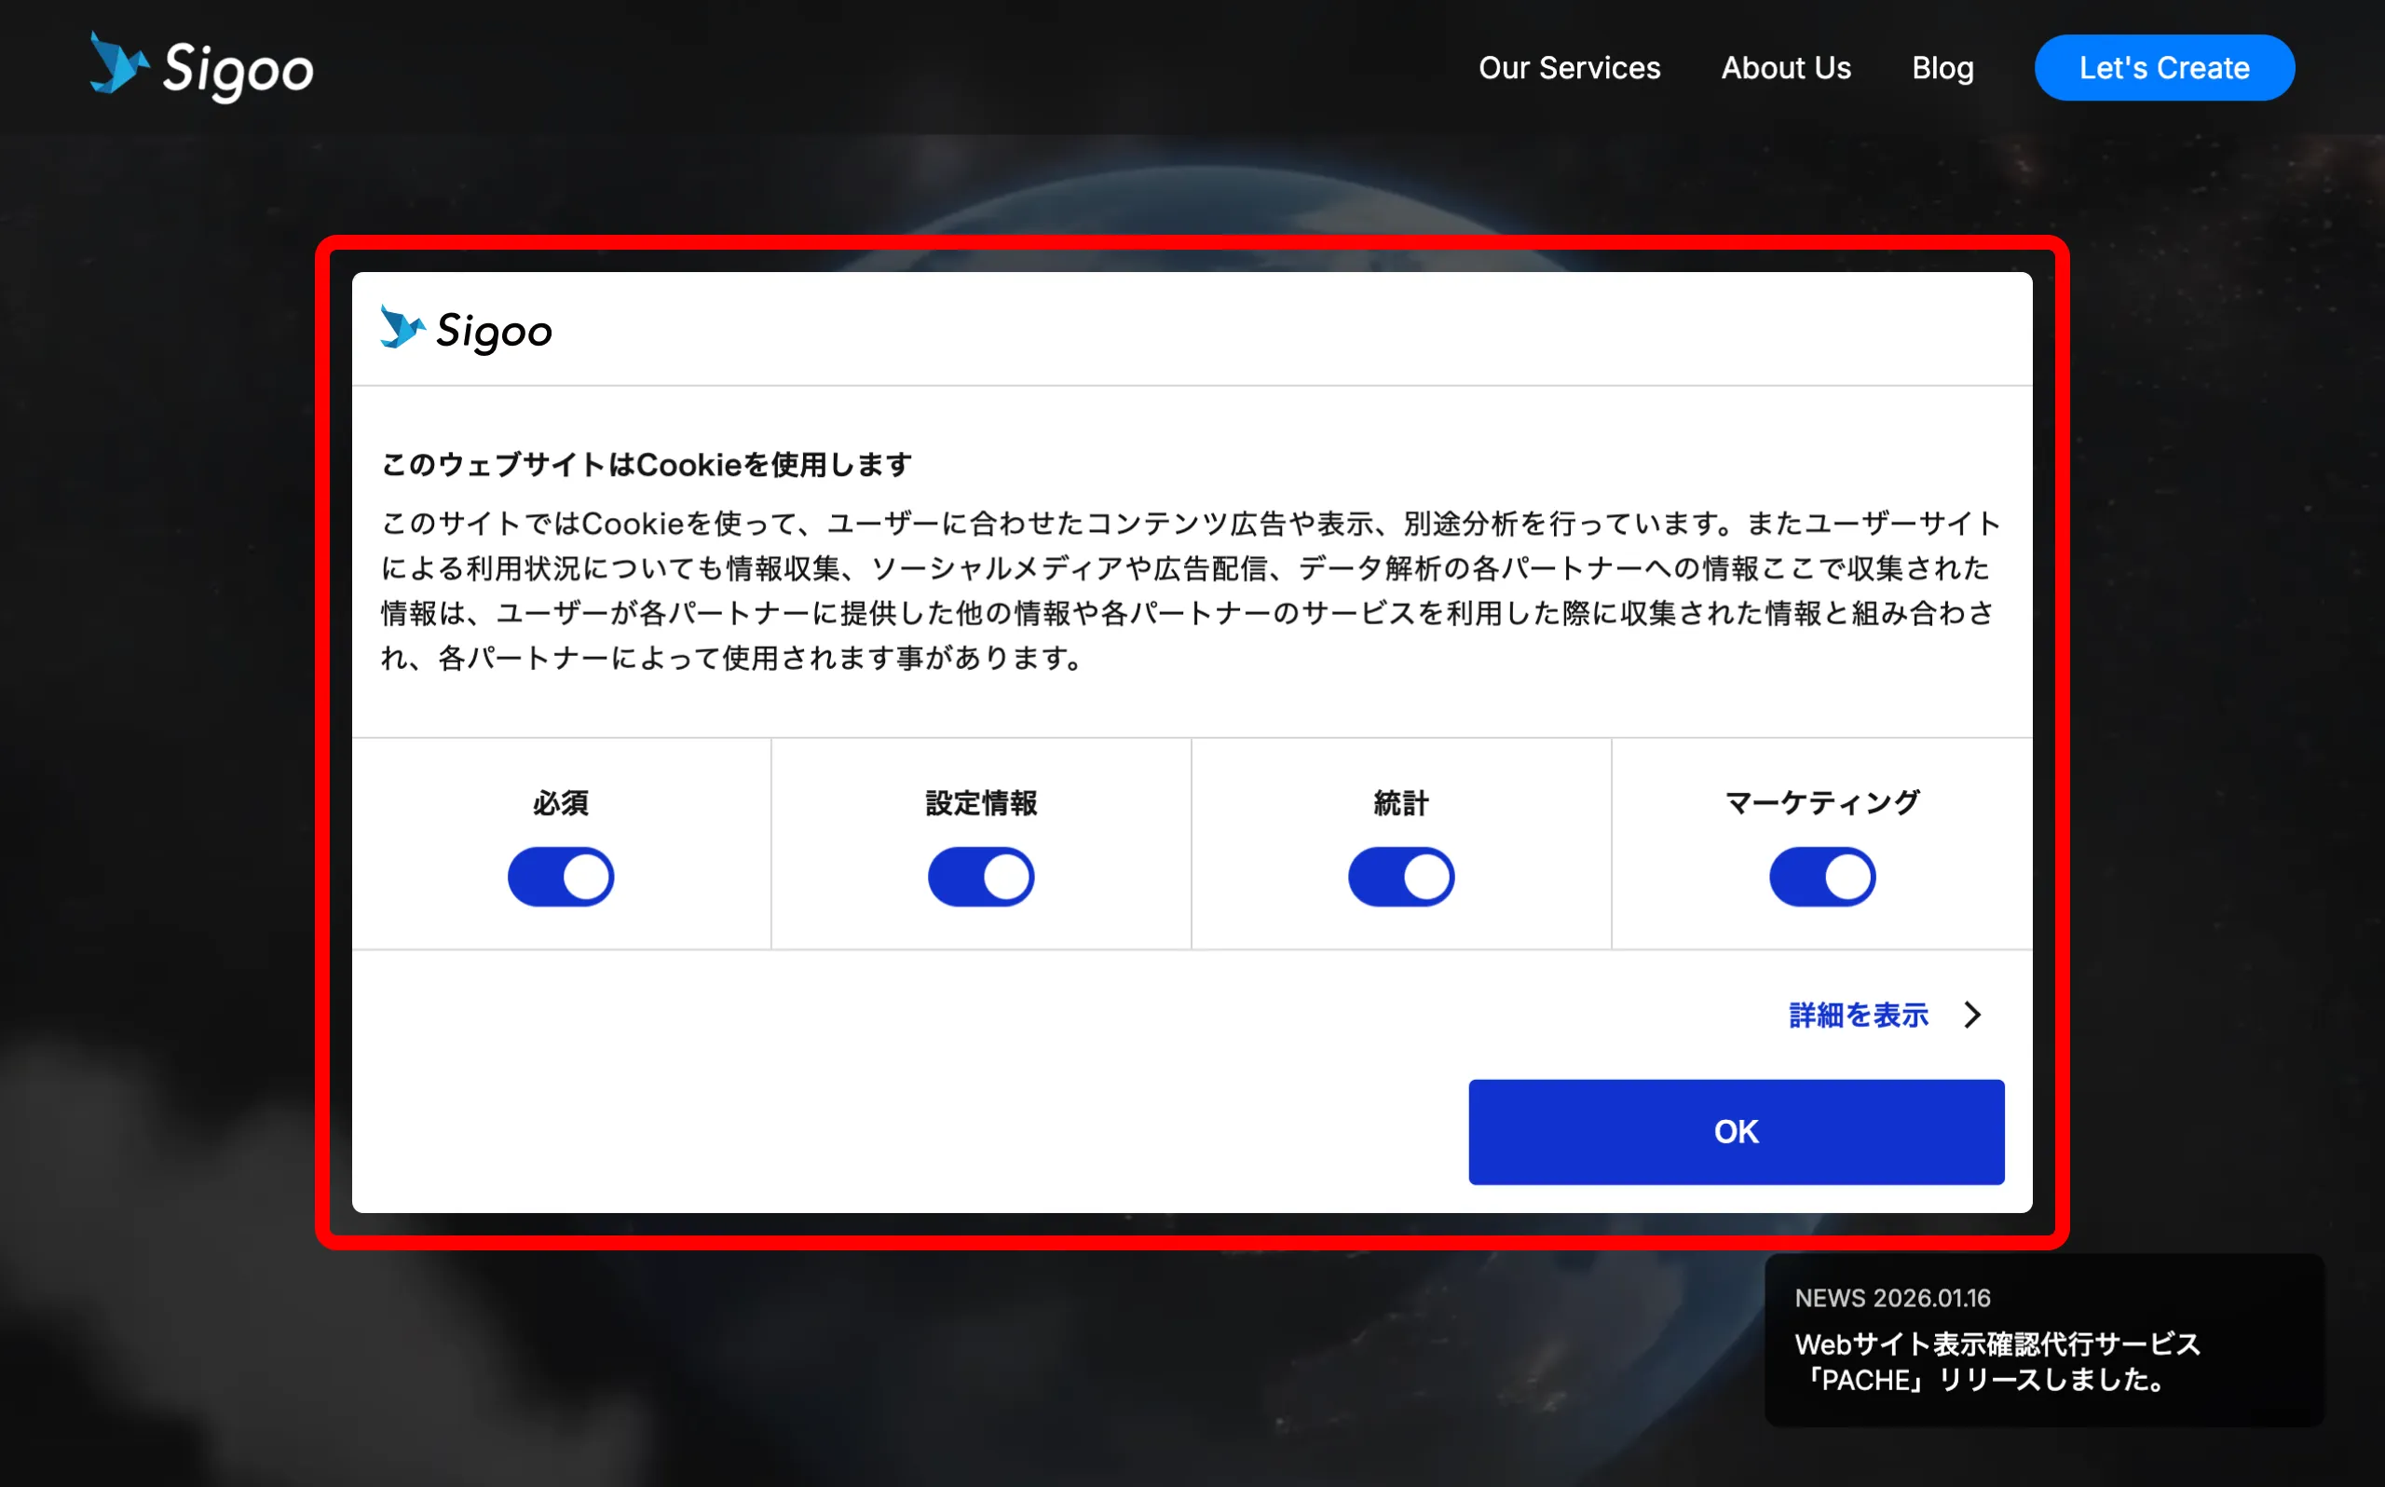
Task: Expand details with the chevron arrow
Action: pos(1972,1015)
